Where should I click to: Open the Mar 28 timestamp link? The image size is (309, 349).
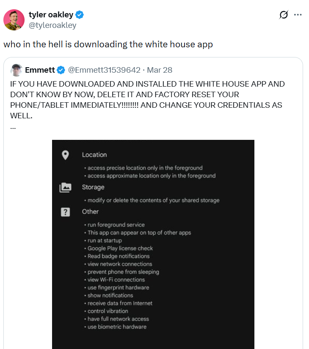(160, 70)
